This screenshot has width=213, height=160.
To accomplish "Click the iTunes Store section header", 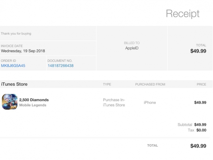I will click(x=14, y=84).
